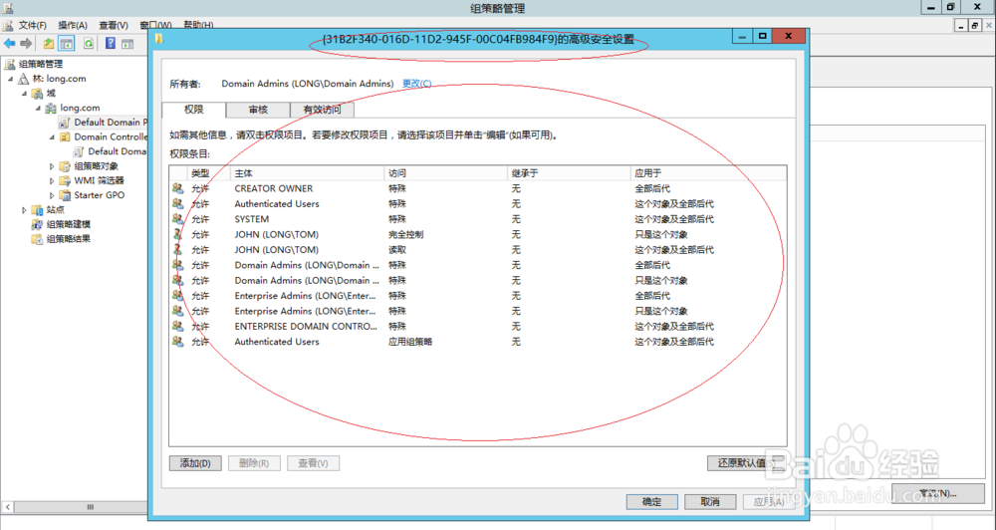Screen dimensions: 996x530
Task: Click the Back arrow in the toolbar
Action: (x=10, y=44)
